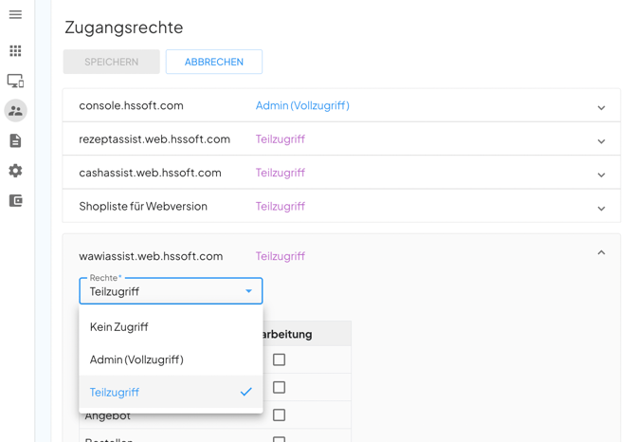
Task: Choose Admin (Vollzugriff) option in dropdown
Action: (136, 359)
